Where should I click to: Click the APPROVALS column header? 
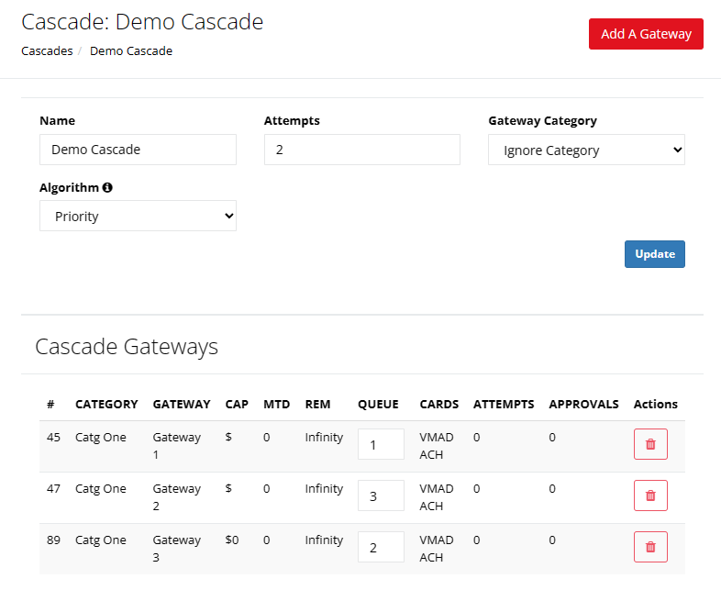coord(583,404)
